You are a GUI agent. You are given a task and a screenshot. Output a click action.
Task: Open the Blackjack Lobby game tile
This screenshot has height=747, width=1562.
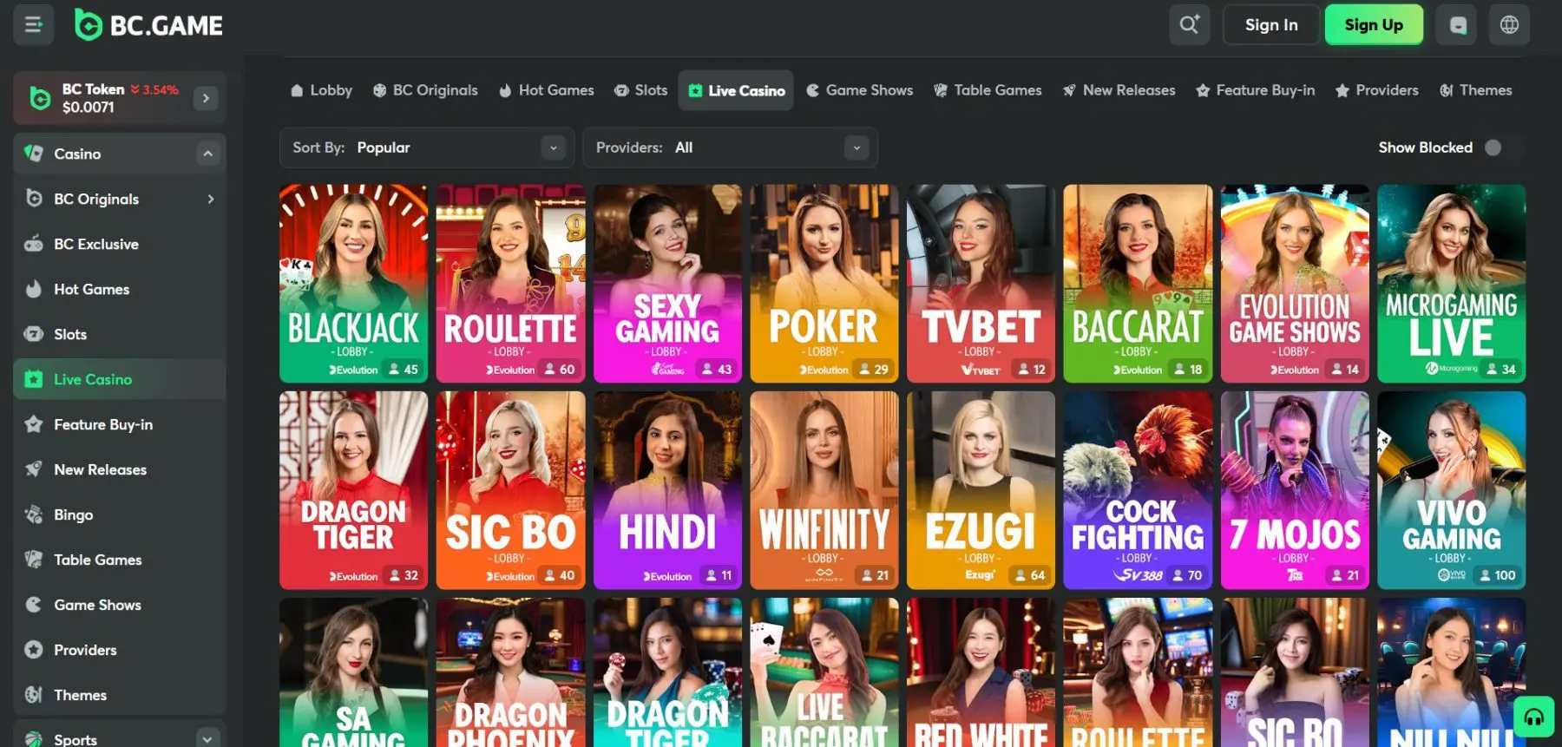tap(353, 283)
